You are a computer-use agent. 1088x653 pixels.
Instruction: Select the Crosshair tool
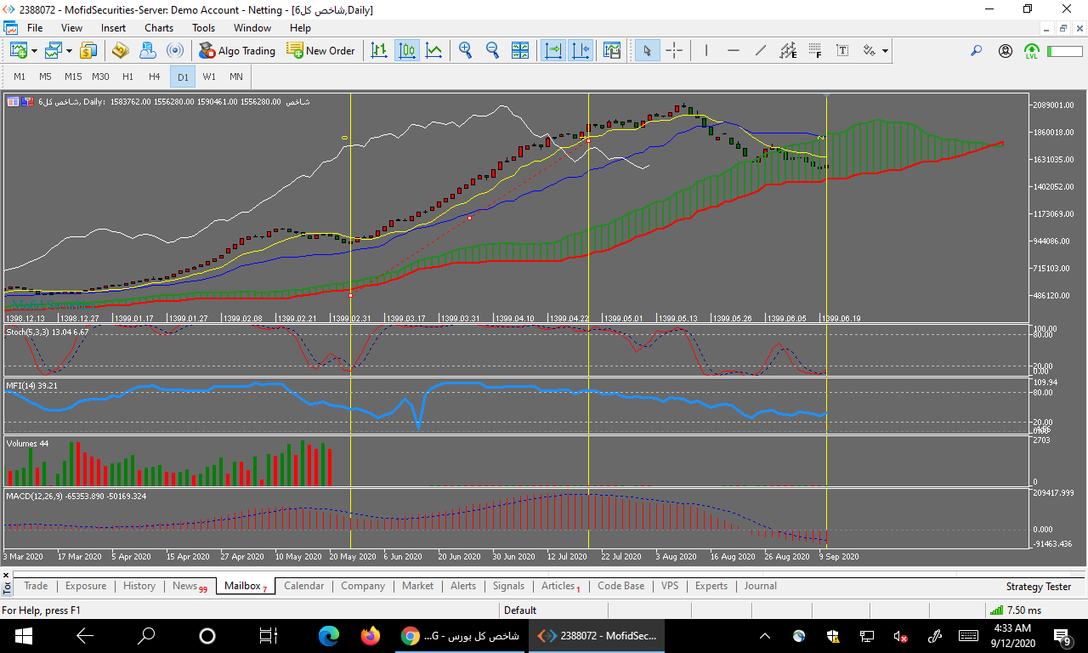coord(674,51)
